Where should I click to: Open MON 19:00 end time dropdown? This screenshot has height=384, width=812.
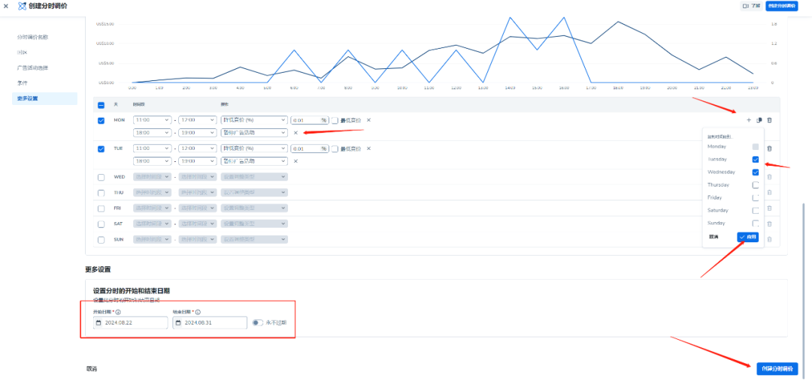coord(197,132)
